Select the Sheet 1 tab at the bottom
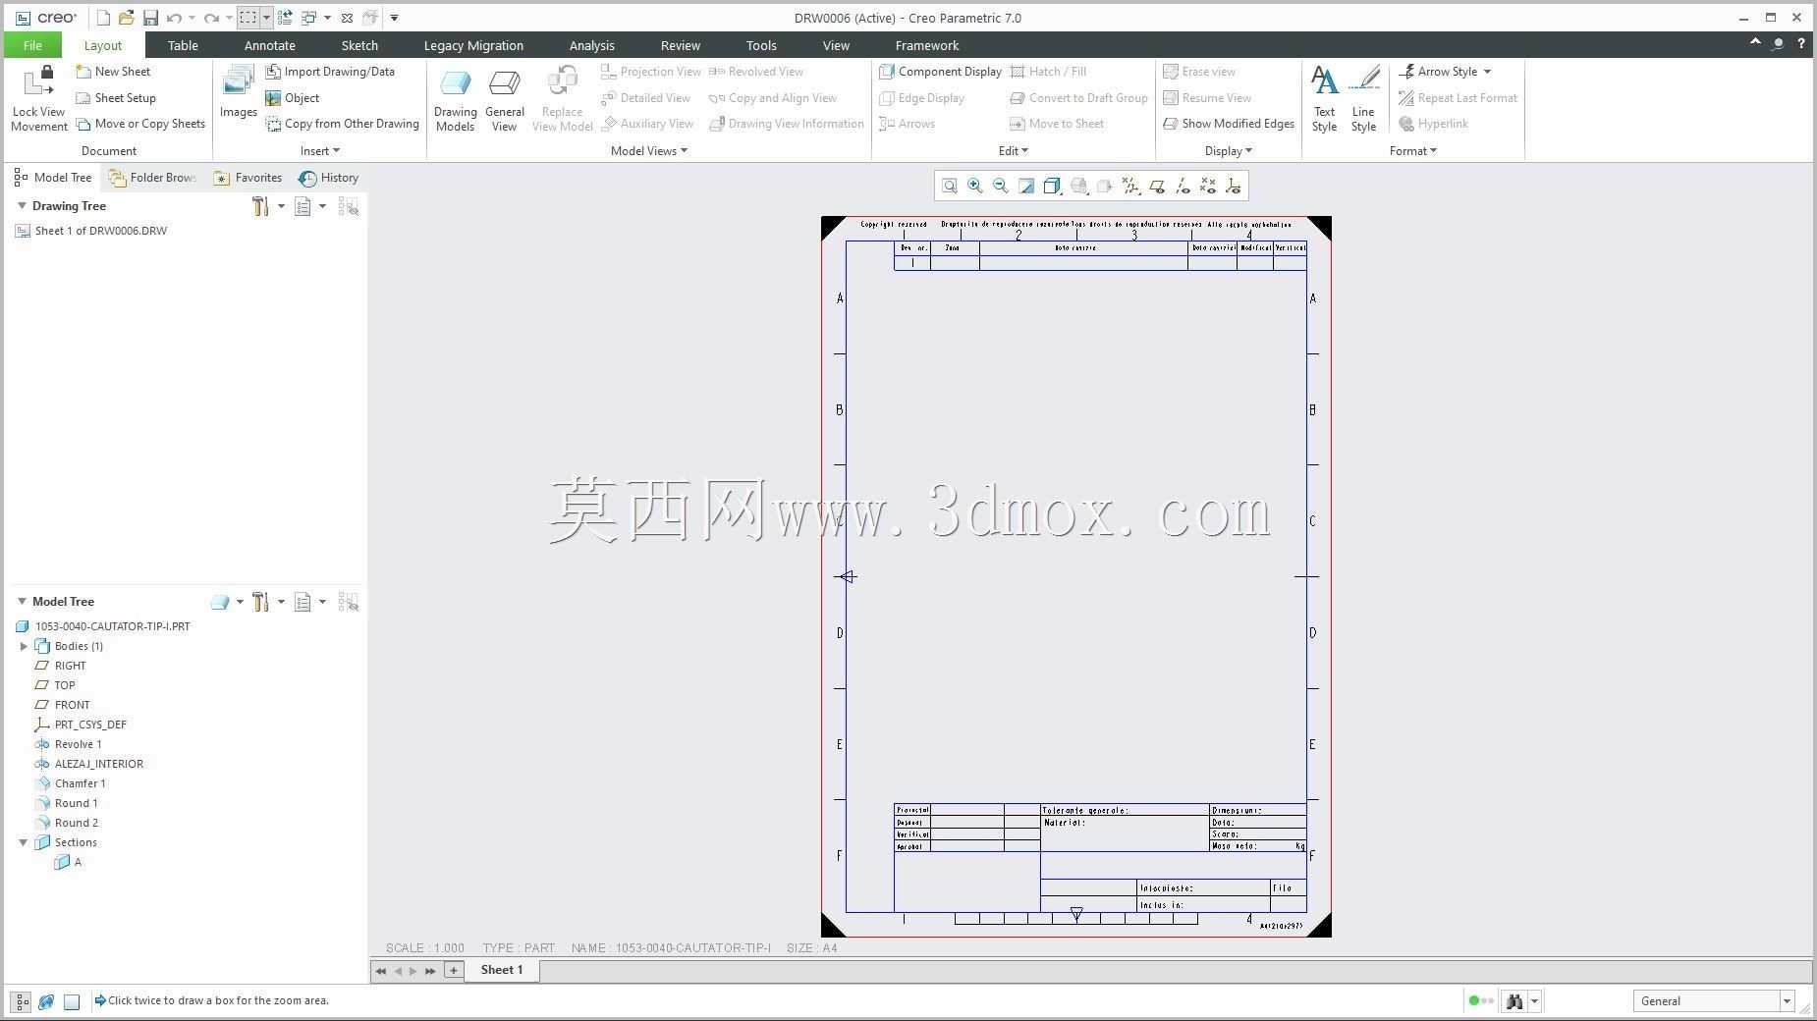 (x=502, y=970)
